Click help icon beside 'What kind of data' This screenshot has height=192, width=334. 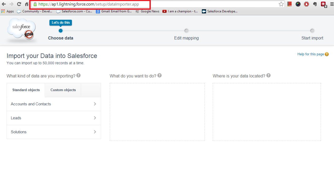pos(78,76)
